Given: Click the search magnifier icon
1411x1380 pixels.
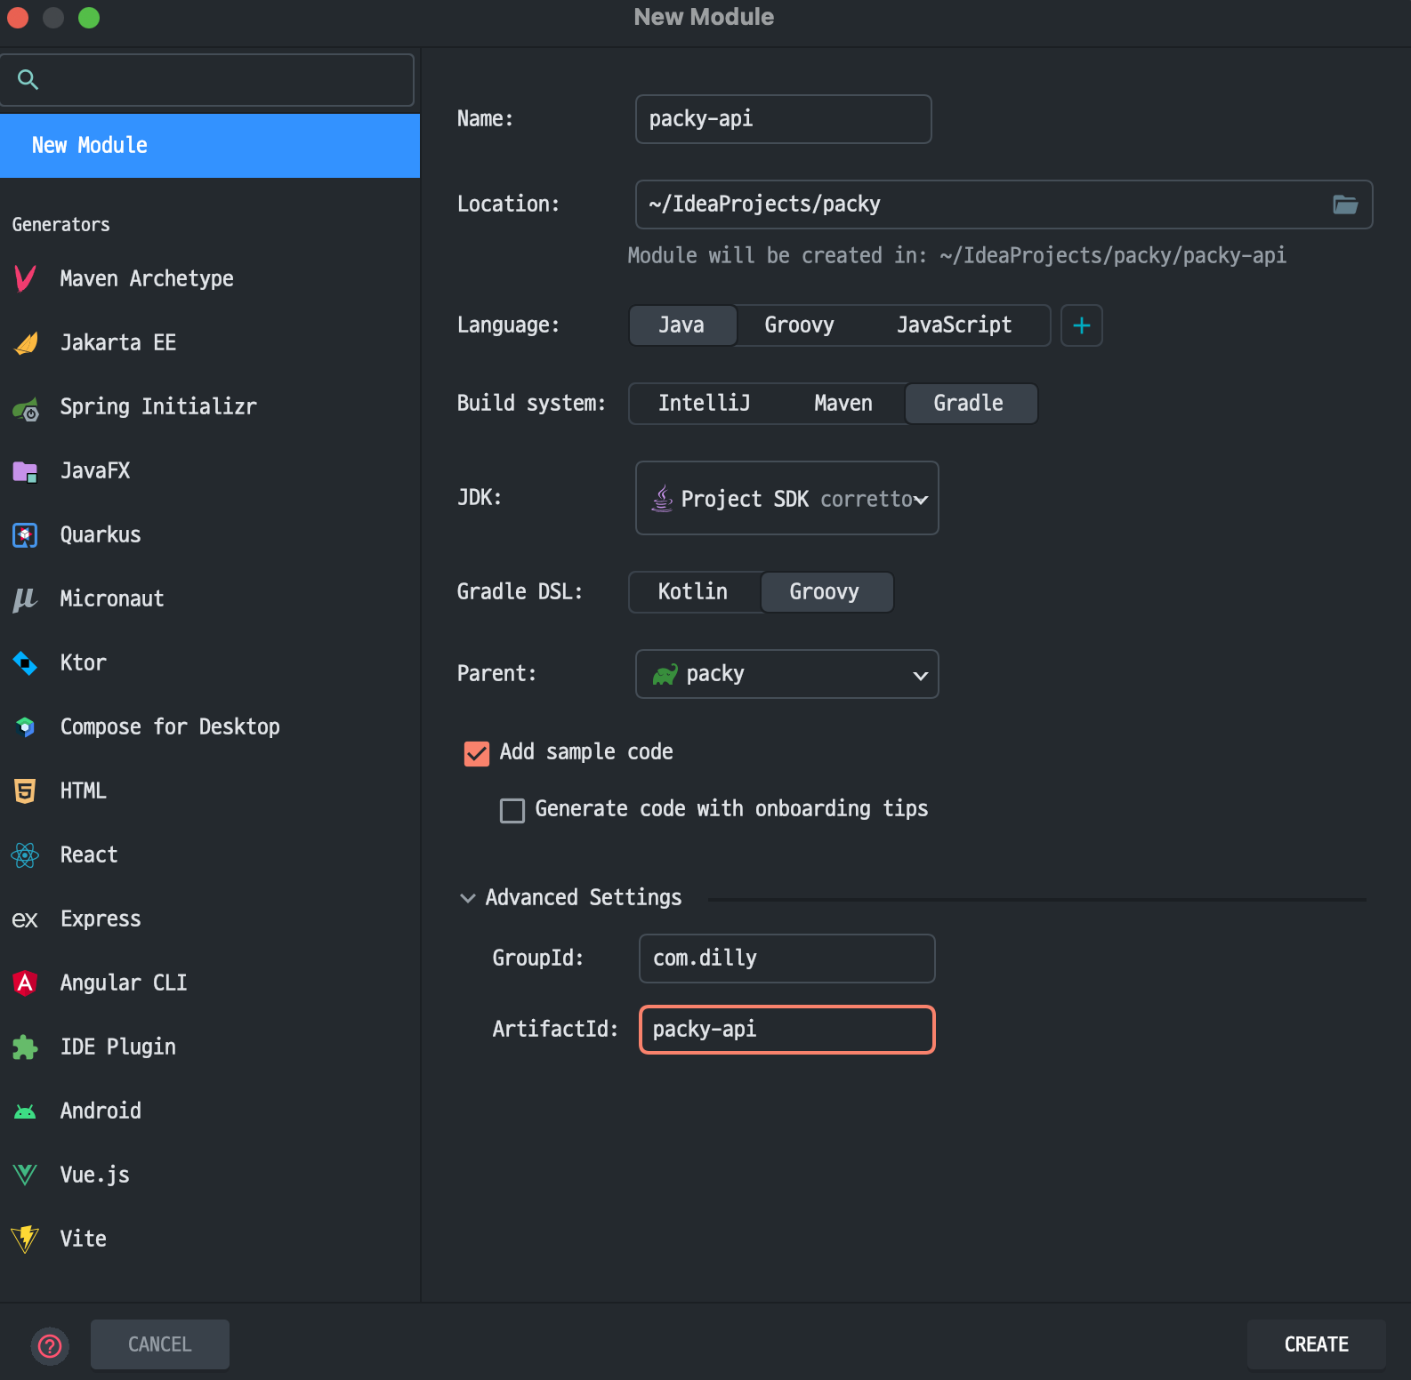Looking at the screenshot, I should (28, 80).
